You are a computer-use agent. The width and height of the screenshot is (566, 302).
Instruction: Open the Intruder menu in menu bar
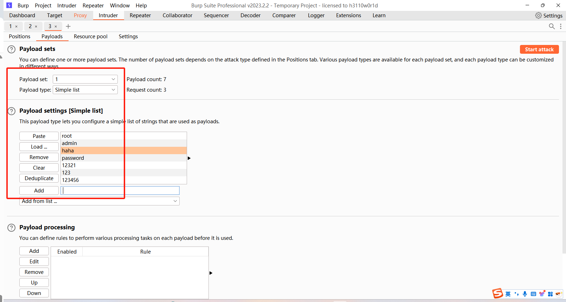click(x=67, y=6)
